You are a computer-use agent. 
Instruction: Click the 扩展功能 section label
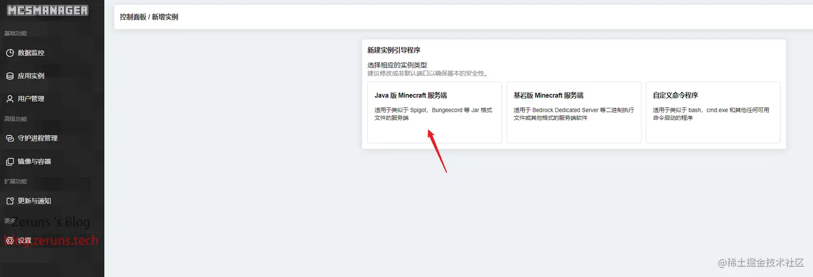(16, 181)
